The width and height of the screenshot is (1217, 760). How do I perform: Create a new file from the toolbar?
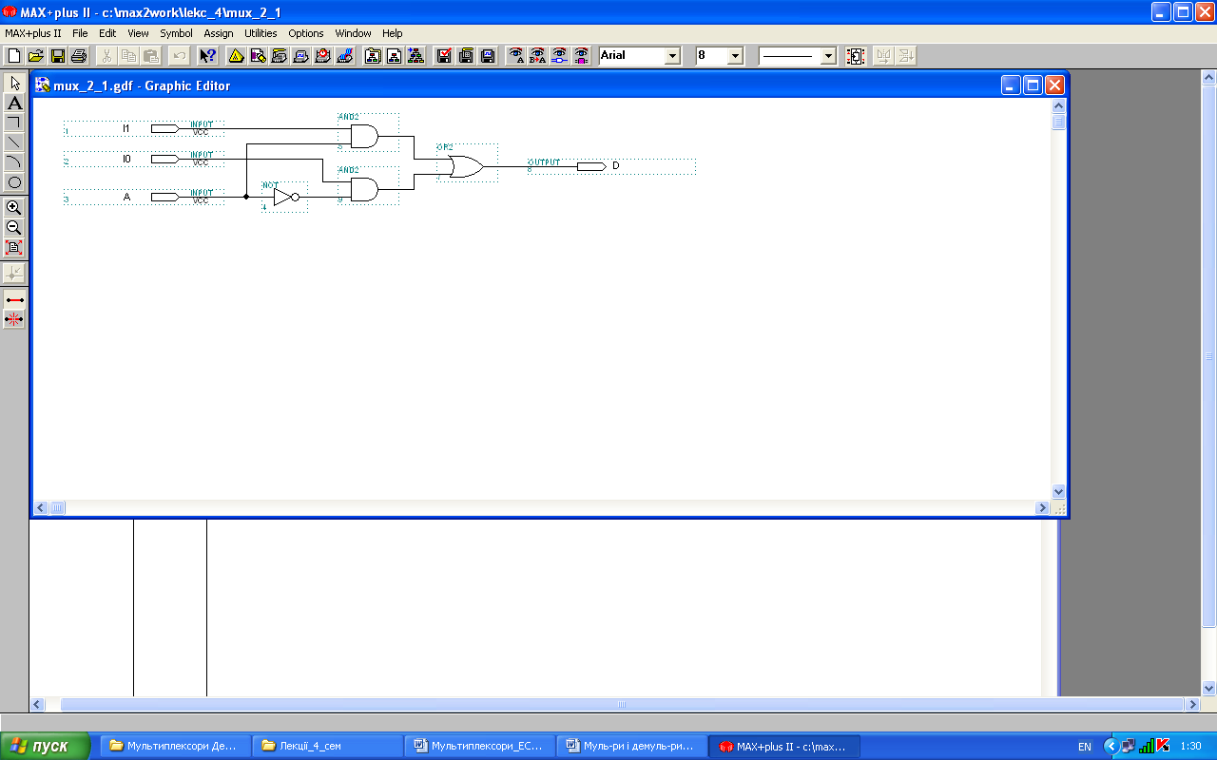click(x=14, y=56)
